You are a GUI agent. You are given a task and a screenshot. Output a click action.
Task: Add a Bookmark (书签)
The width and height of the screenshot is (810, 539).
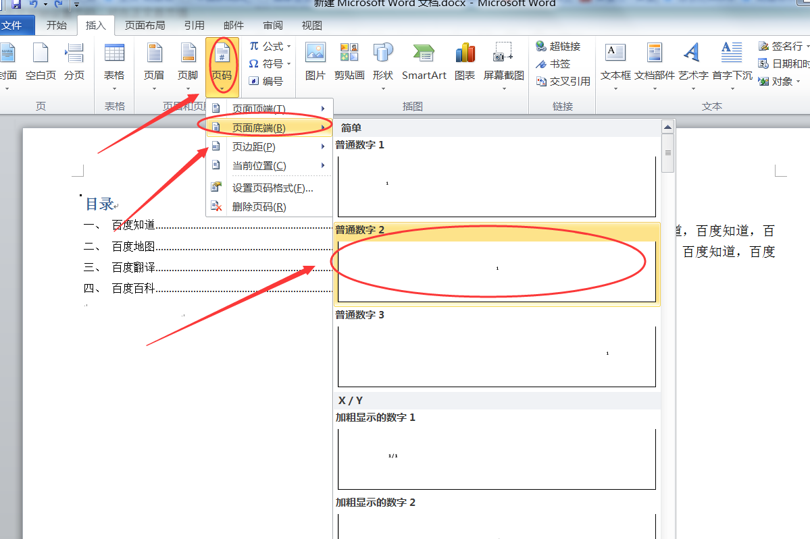tap(553, 64)
